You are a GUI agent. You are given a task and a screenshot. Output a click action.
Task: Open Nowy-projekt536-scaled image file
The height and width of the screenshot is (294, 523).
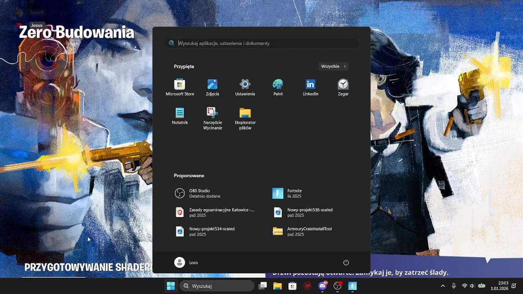coord(311,212)
